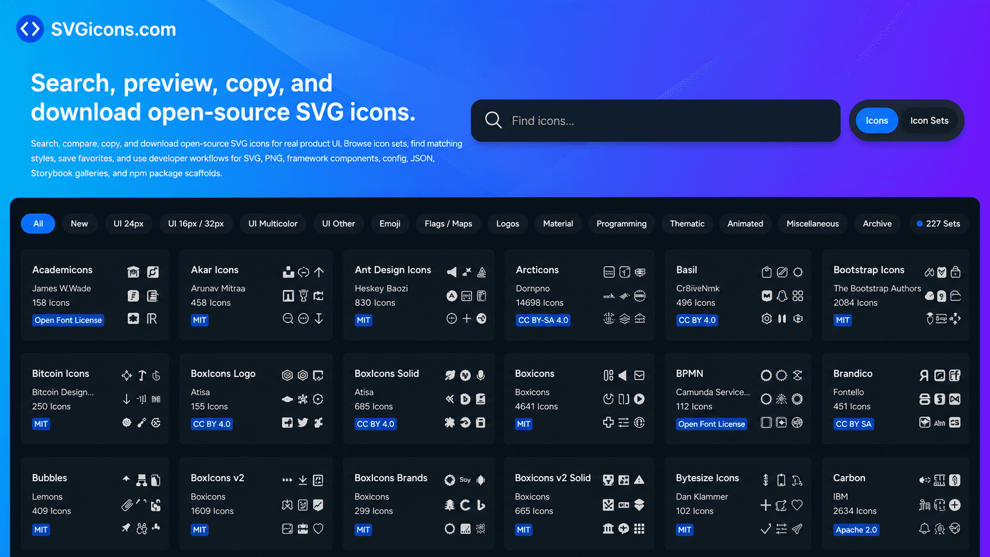990x557 pixels.
Task: Click Arcticons CC BY-SA 4.0 license badge
Action: click(x=543, y=320)
